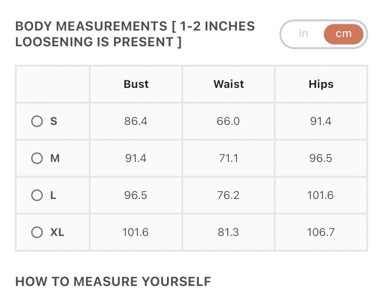Click the Waist column header
Image resolution: width=383 pixels, height=306 pixels.
point(229,84)
